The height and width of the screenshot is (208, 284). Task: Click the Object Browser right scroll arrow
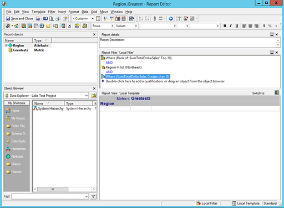coord(94,189)
